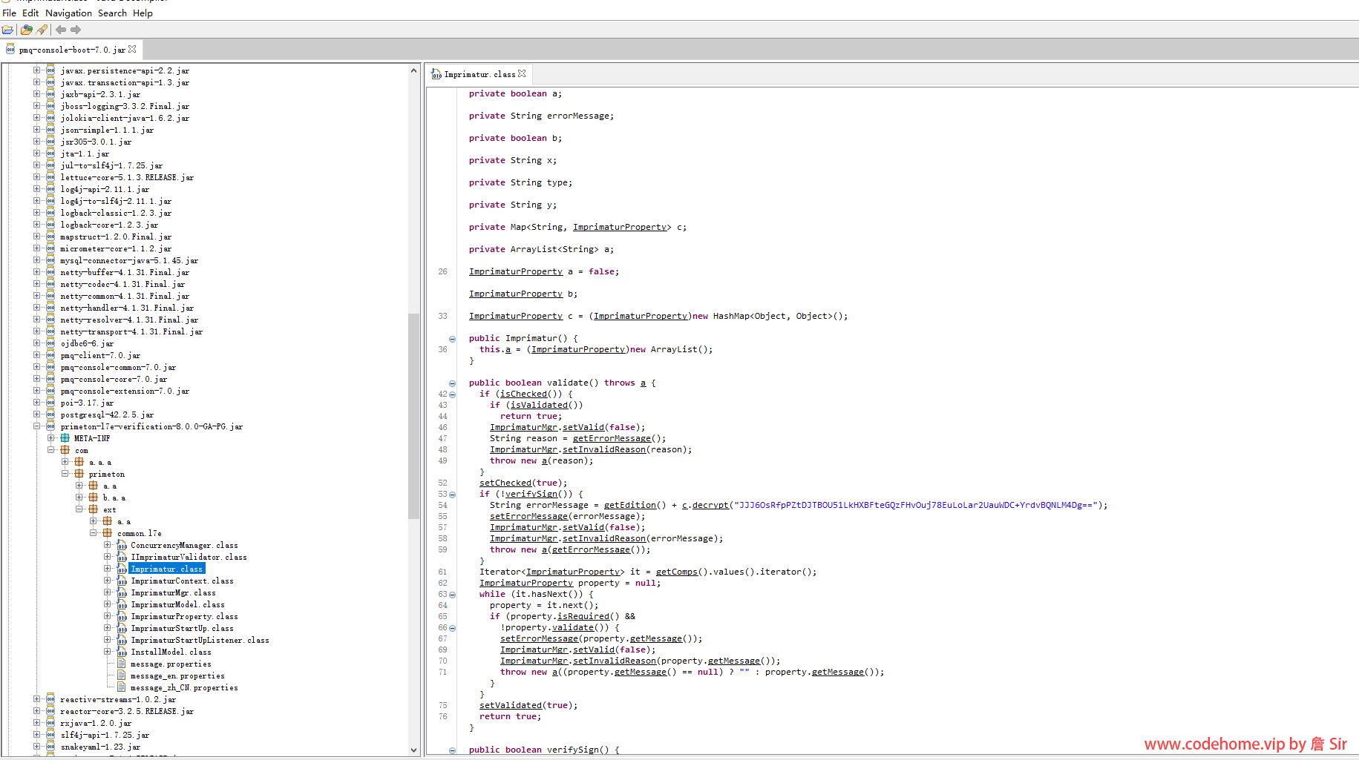This screenshot has height=760, width=1359.
Task: Click jar icon beside ojdbc6-6.jar
Action: 50,343
